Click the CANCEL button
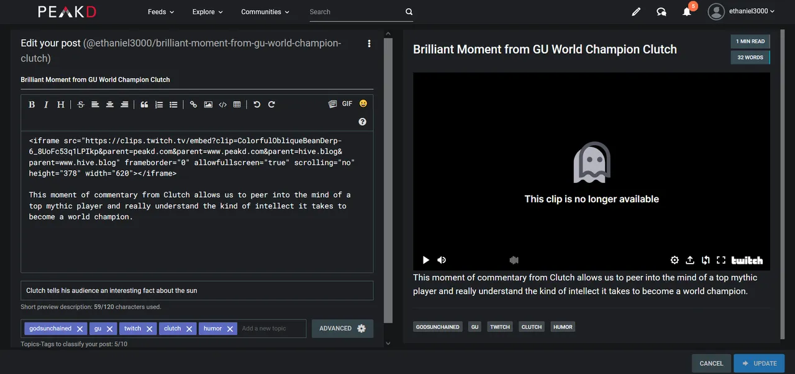The width and height of the screenshot is (795, 374). pyautogui.click(x=711, y=363)
